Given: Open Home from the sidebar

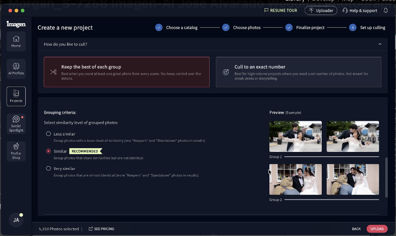Looking at the screenshot, I should [x=16, y=41].
